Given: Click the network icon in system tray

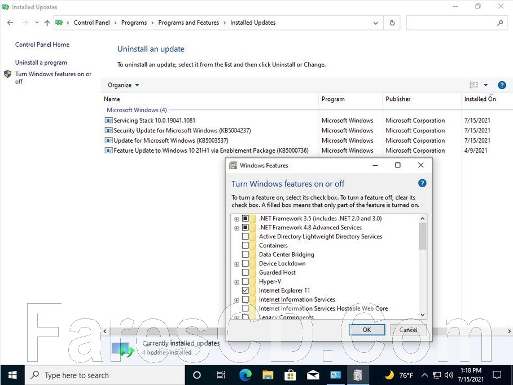Looking at the screenshot, I should tap(437, 375).
